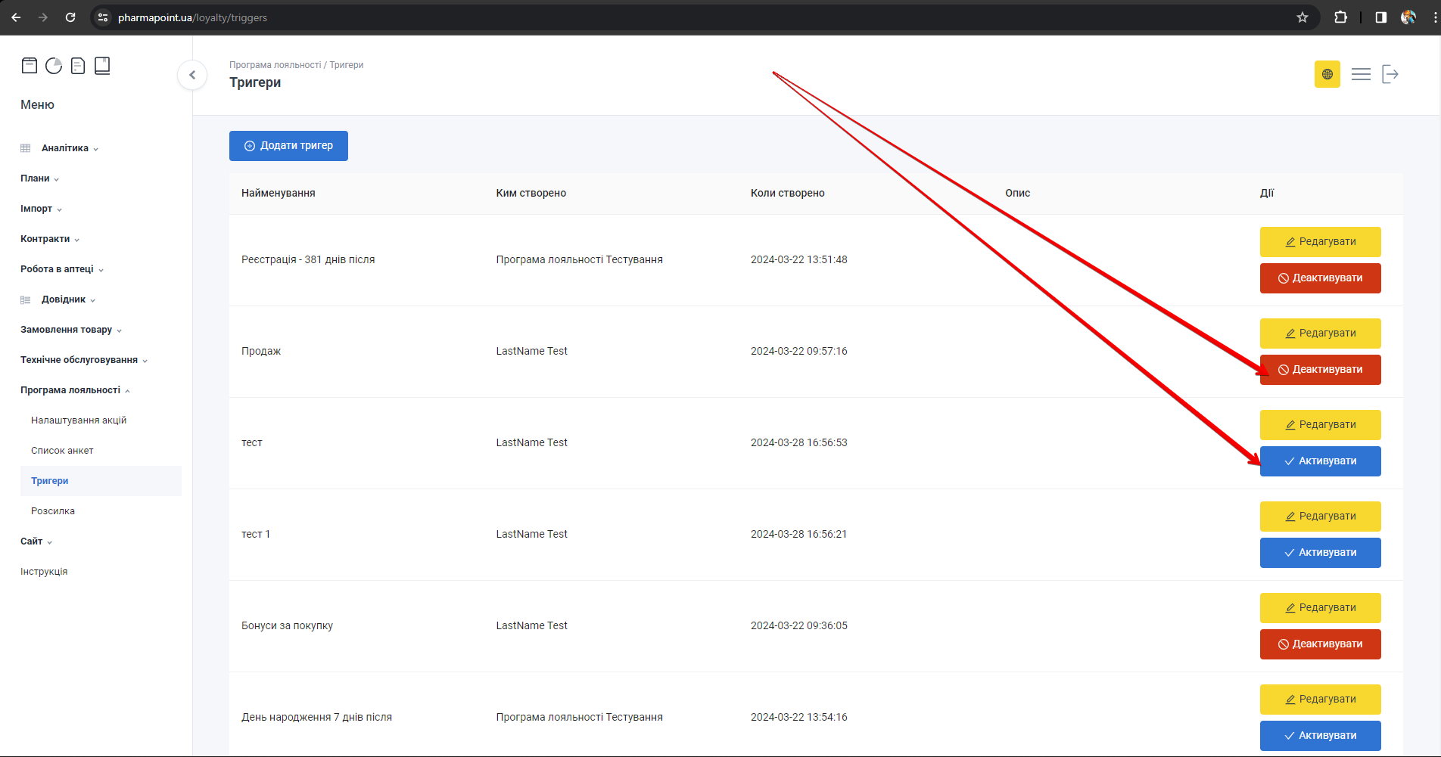Go to 'Розсилка' submenu item
Image resolution: width=1441 pixels, height=757 pixels.
point(53,511)
